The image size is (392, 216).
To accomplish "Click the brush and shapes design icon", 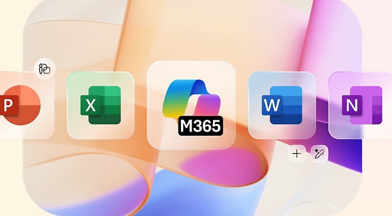I will coord(44,69).
